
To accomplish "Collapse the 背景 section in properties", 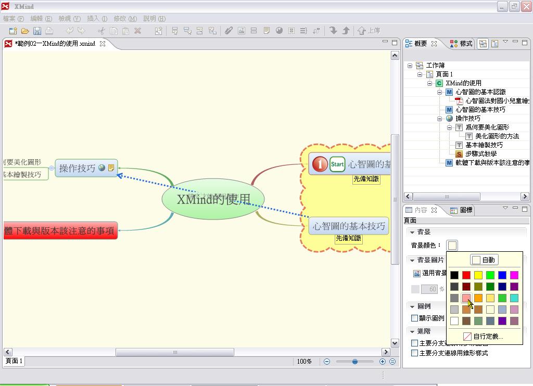I will [x=412, y=232].
